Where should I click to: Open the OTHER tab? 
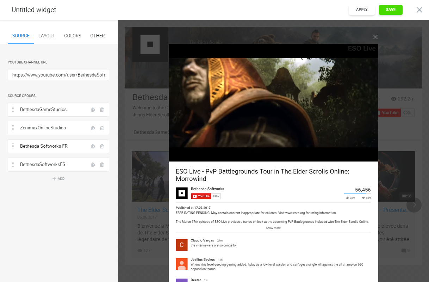coord(98,36)
